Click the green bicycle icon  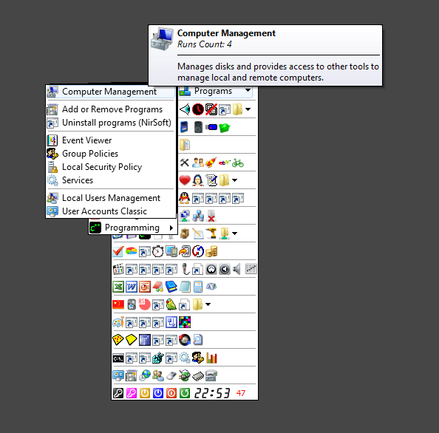coord(238,163)
